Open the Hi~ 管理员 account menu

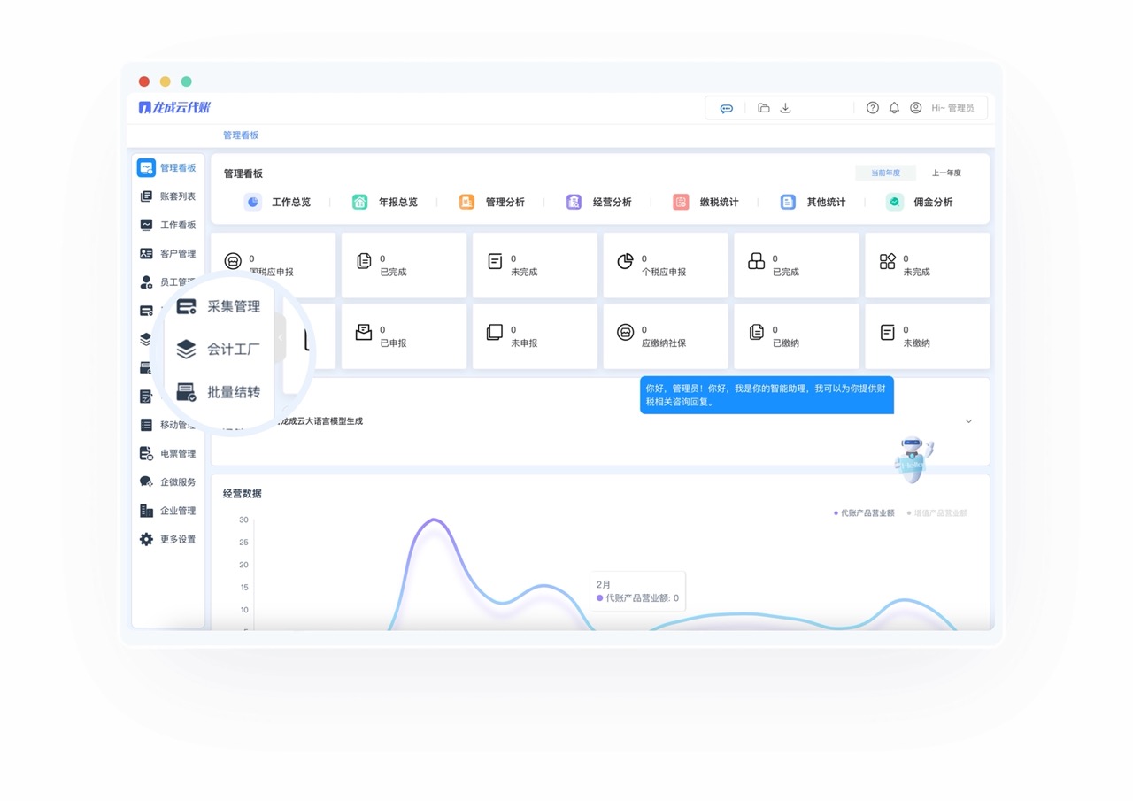952,108
